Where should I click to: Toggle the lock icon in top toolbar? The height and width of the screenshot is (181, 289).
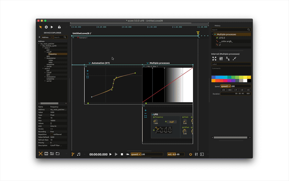click(59, 27)
